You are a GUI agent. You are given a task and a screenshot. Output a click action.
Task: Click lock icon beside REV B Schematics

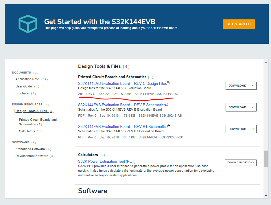tap(167, 105)
